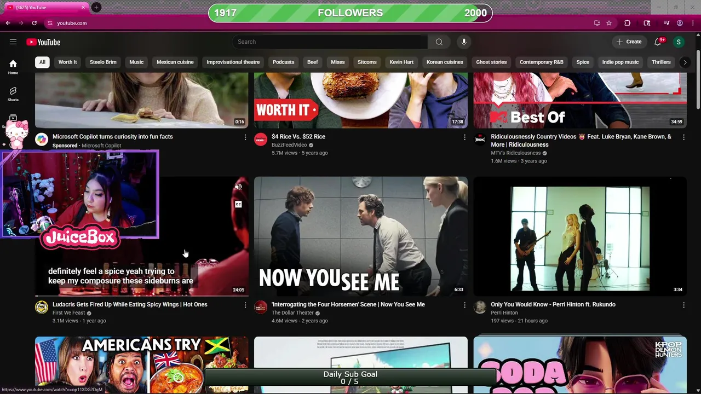This screenshot has width=701, height=394.
Task: Click the Create button
Action: (x=629, y=42)
